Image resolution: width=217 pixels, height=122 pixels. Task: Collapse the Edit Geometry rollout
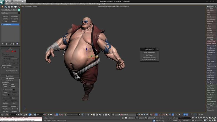click(x=10, y=78)
